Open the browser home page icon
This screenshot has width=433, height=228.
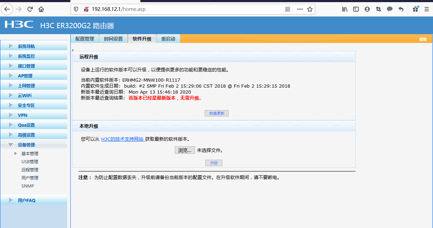[41, 9]
